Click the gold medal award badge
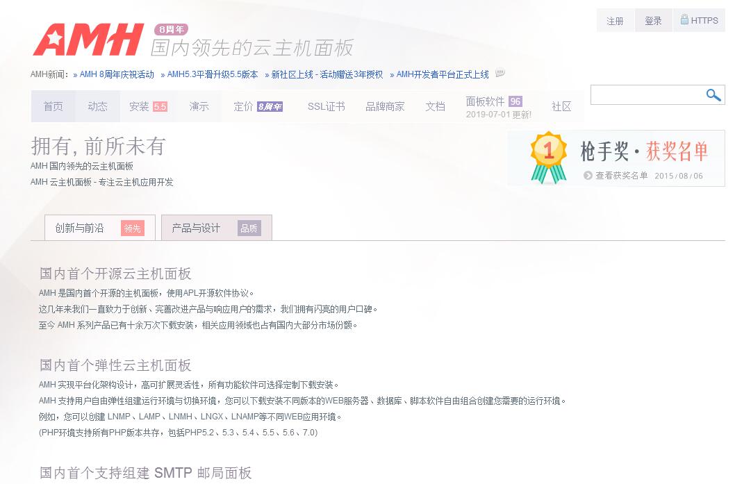The width and height of the screenshot is (751, 484). pos(548,158)
